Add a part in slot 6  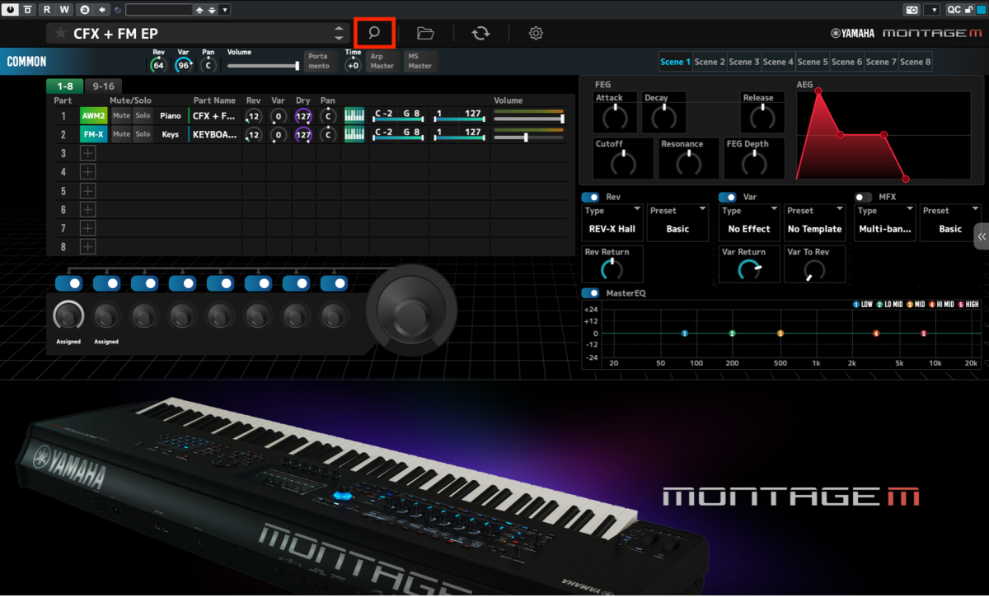click(87, 209)
